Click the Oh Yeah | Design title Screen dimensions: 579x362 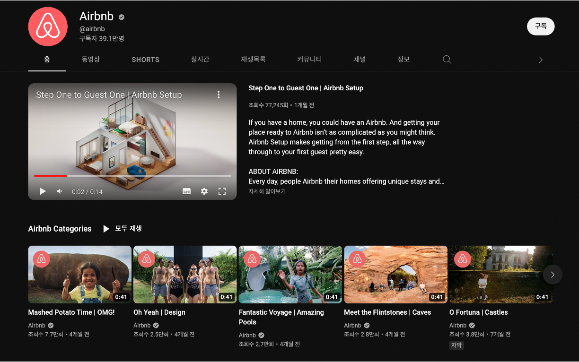tap(159, 312)
